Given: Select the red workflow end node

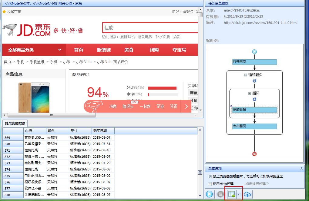Looking at the screenshot, I should (254, 154).
